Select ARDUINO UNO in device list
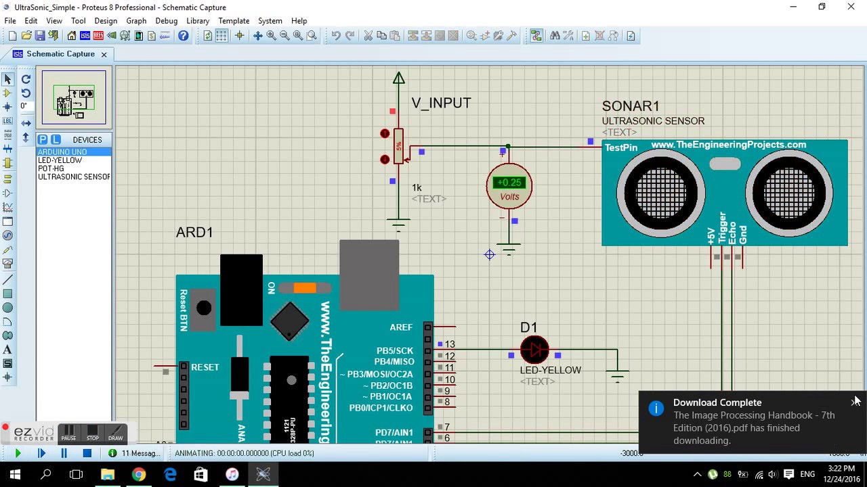 74,152
